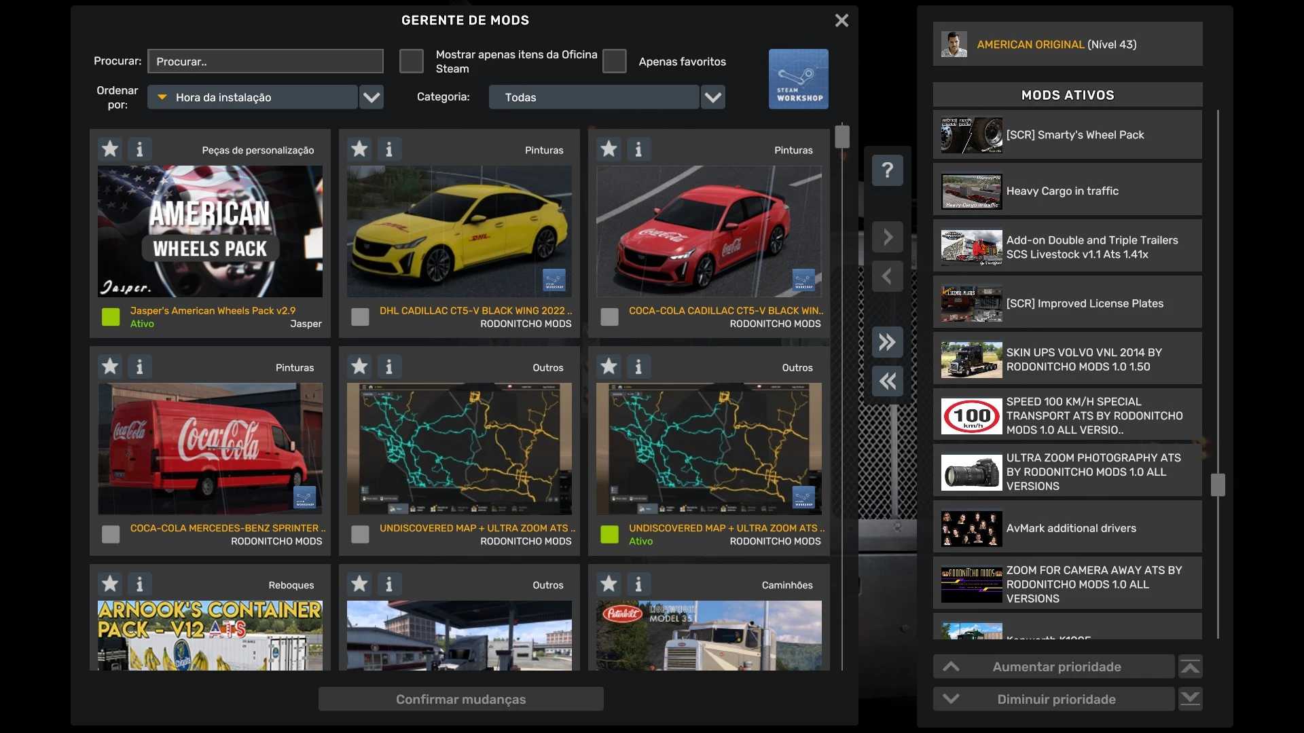Click the move-all-left double arrow icon

tap(887, 381)
